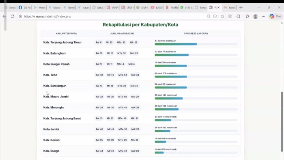Click the 'MTs: 49' badge in Tanjung Jabung Barat
Screen dimensions: 284x160
[x=122, y=118]
